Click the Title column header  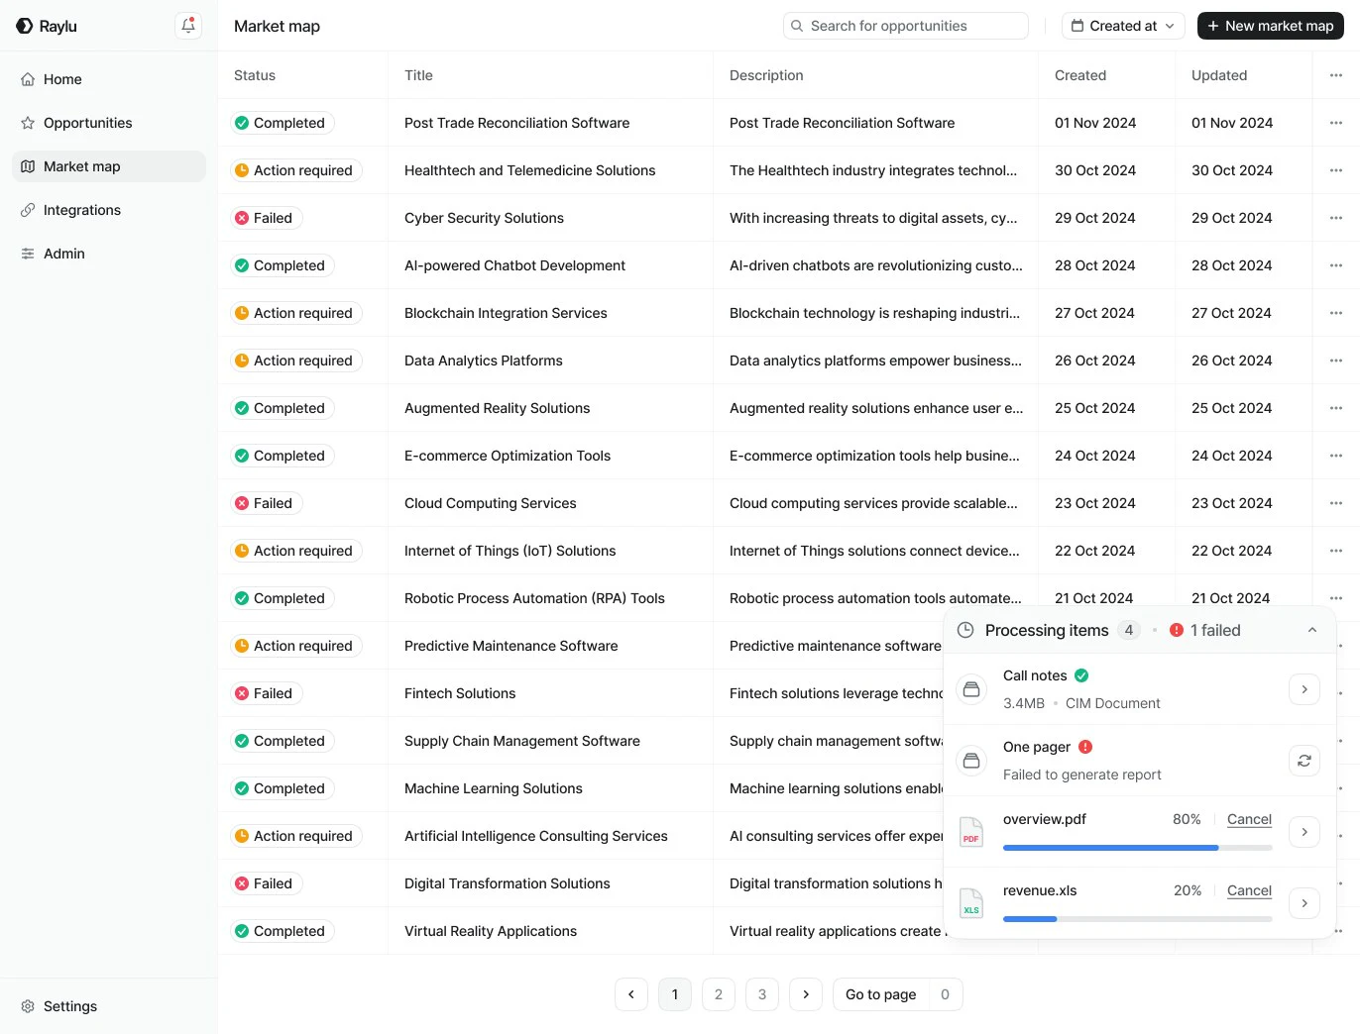tap(418, 75)
